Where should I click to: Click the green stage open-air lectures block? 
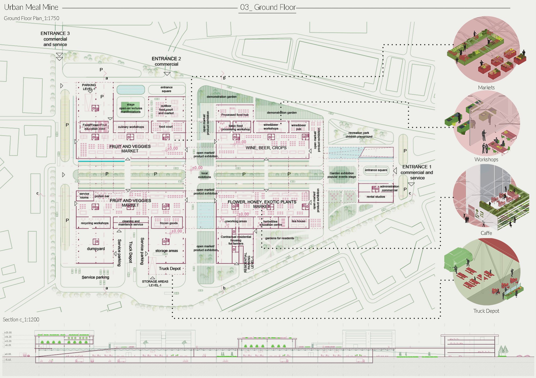[131, 108]
